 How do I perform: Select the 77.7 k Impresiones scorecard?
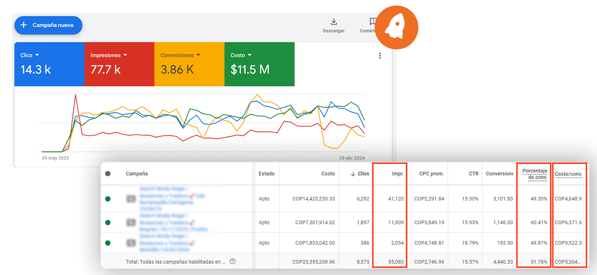119,64
